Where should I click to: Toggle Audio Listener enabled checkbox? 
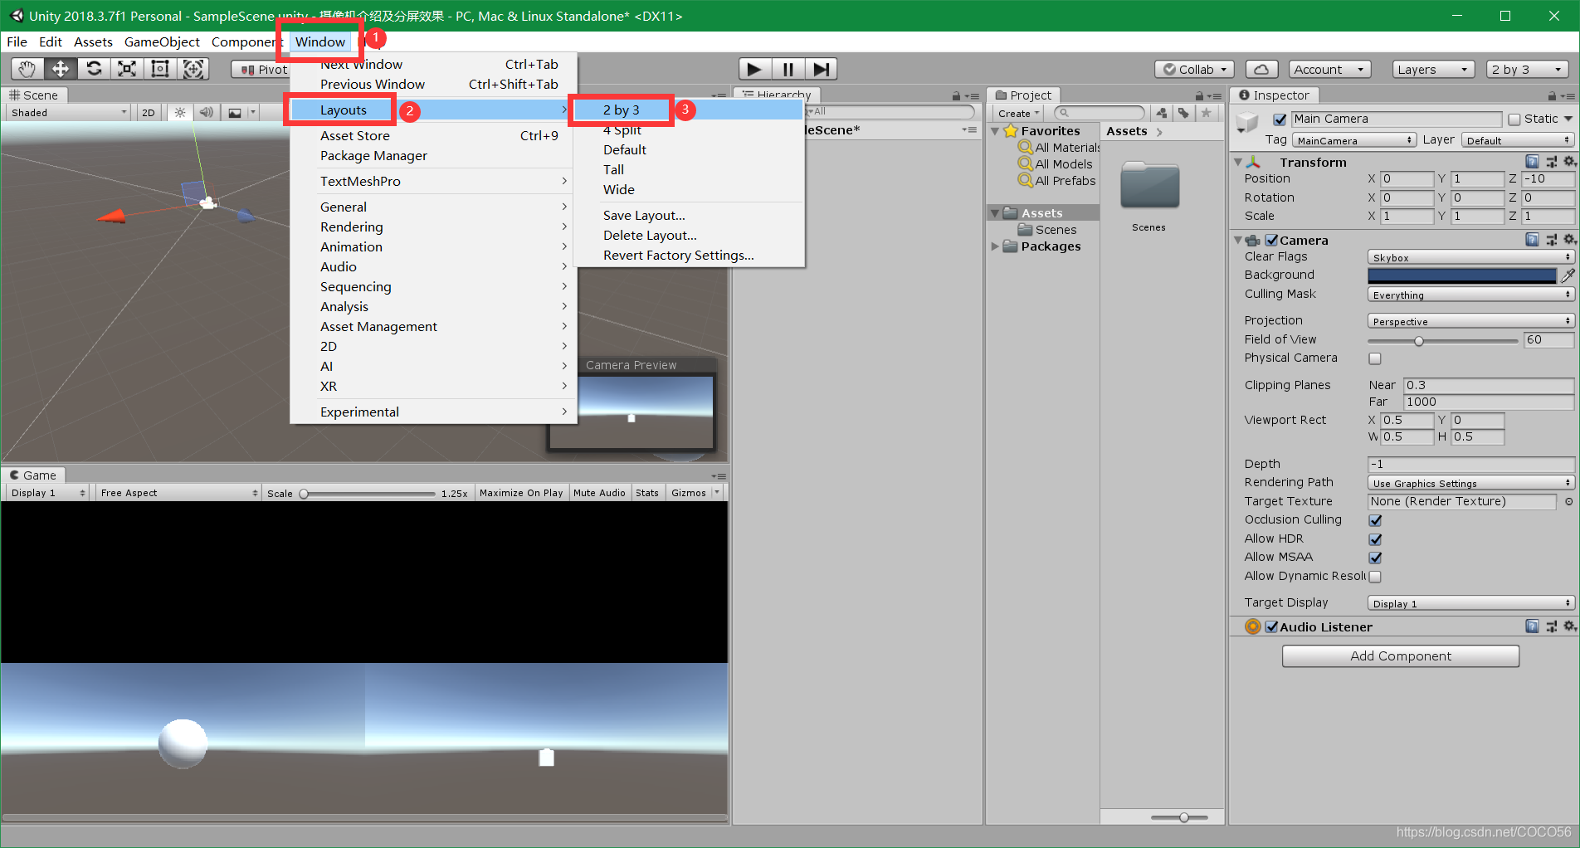[1271, 626]
